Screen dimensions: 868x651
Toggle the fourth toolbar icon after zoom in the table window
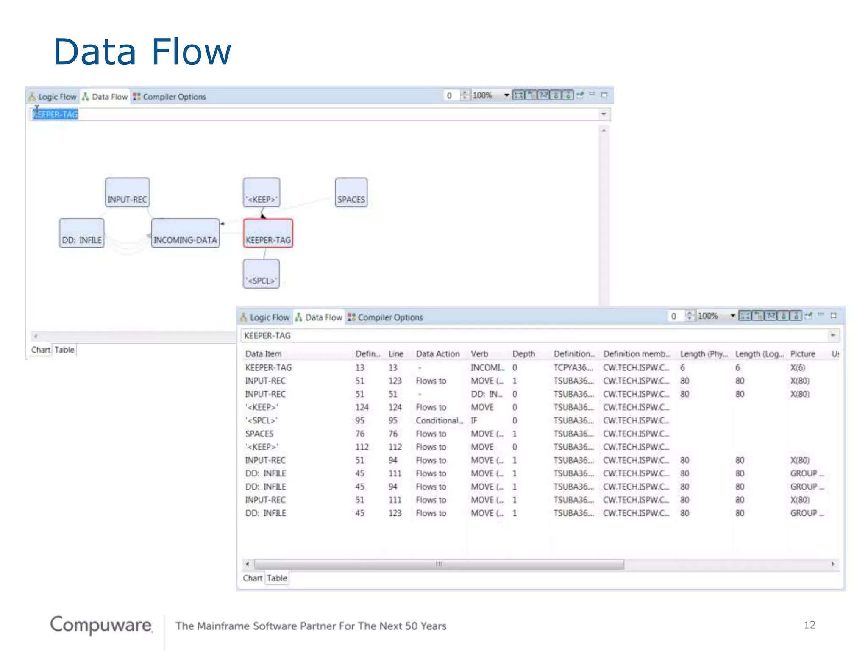pos(783,316)
